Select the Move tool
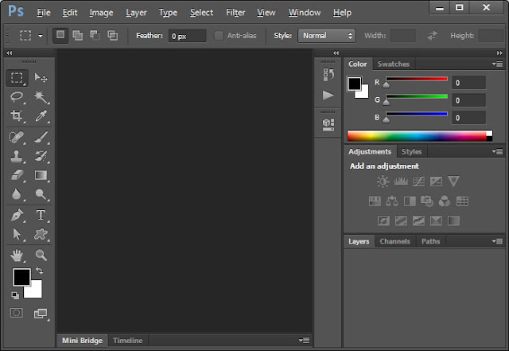This screenshot has width=509, height=351. [x=41, y=78]
